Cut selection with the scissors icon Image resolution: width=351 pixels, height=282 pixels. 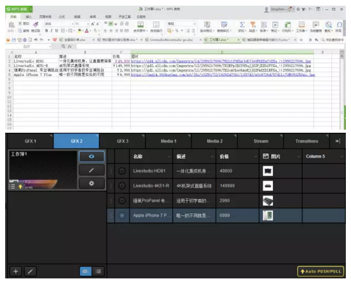coord(20,24)
